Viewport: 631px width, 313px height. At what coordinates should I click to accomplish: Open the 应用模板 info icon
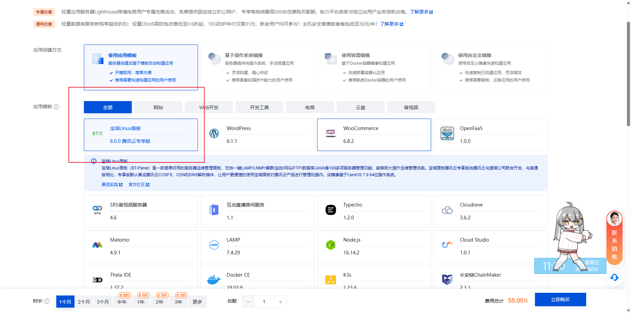pyautogui.click(x=57, y=107)
